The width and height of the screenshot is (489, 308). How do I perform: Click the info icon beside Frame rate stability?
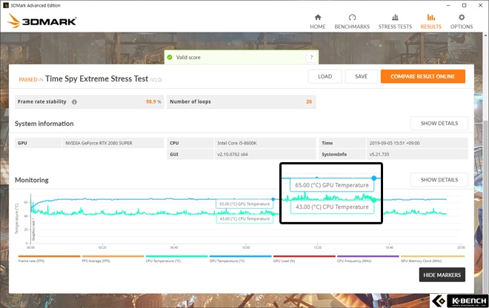click(74, 102)
